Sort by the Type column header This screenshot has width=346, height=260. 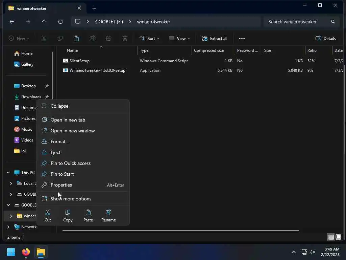pos(144,50)
